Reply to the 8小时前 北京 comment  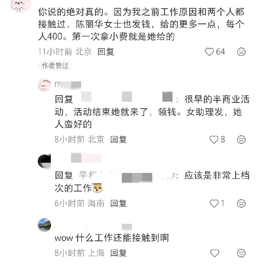[x=118, y=140]
